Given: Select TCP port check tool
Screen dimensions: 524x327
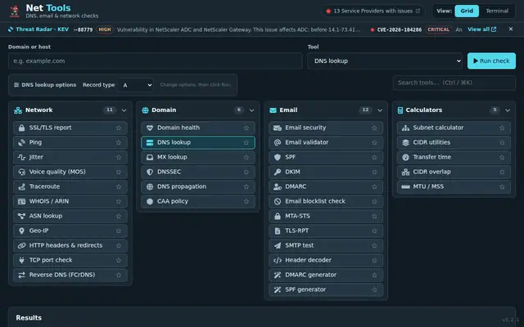Looking at the screenshot, I should (70, 260).
